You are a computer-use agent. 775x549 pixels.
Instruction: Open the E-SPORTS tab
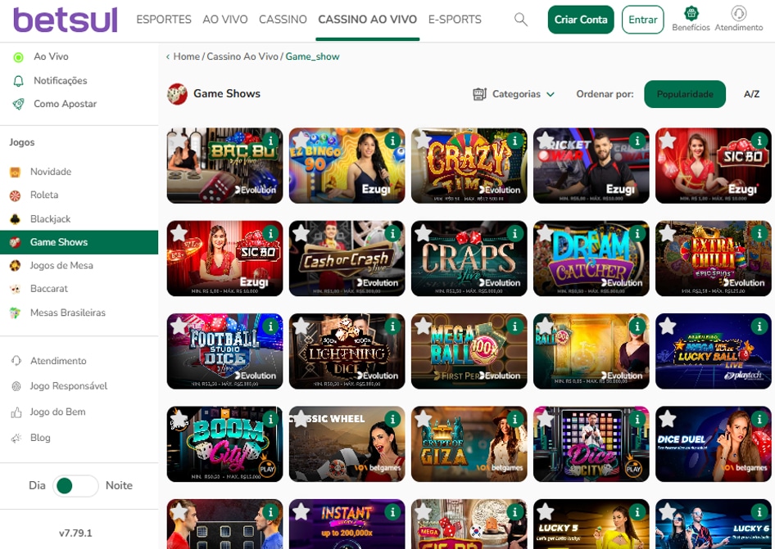pos(455,20)
